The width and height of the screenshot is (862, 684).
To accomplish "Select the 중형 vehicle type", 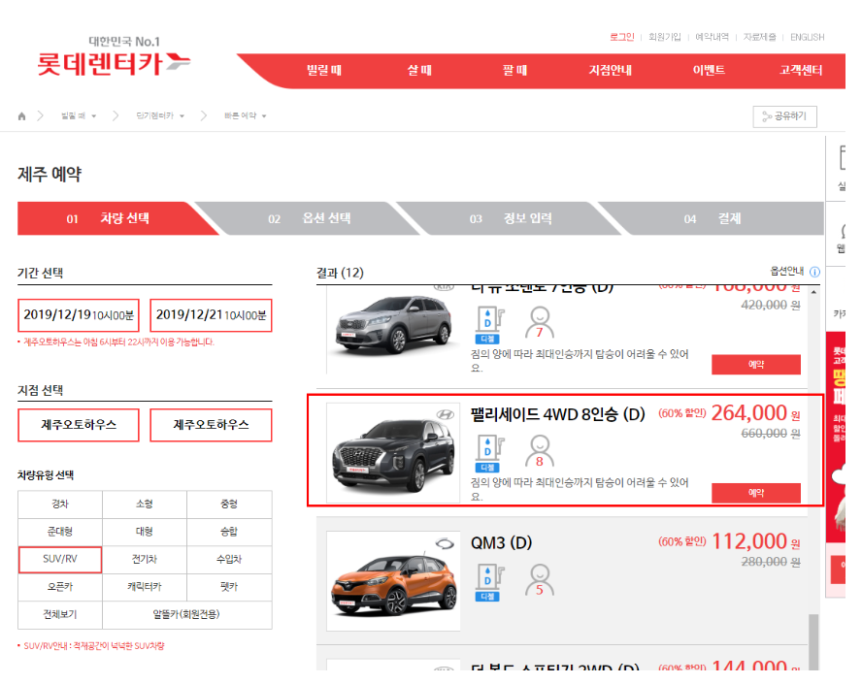I will click(229, 505).
